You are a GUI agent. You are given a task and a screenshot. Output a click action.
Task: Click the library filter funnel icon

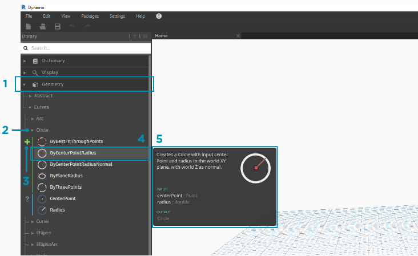coord(135,36)
